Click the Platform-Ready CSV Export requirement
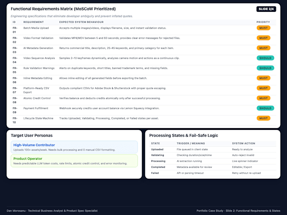 36,90
